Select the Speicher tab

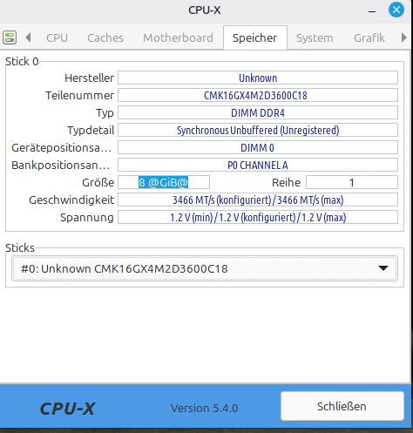point(254,37)
